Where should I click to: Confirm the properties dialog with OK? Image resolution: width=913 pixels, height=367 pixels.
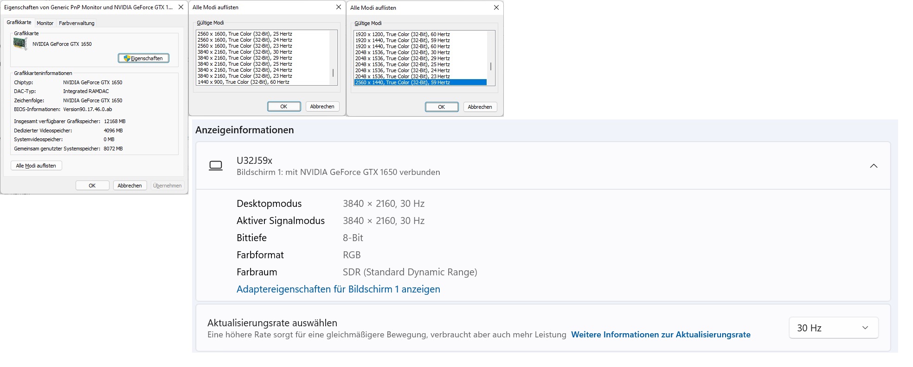(x=92, y=186)
